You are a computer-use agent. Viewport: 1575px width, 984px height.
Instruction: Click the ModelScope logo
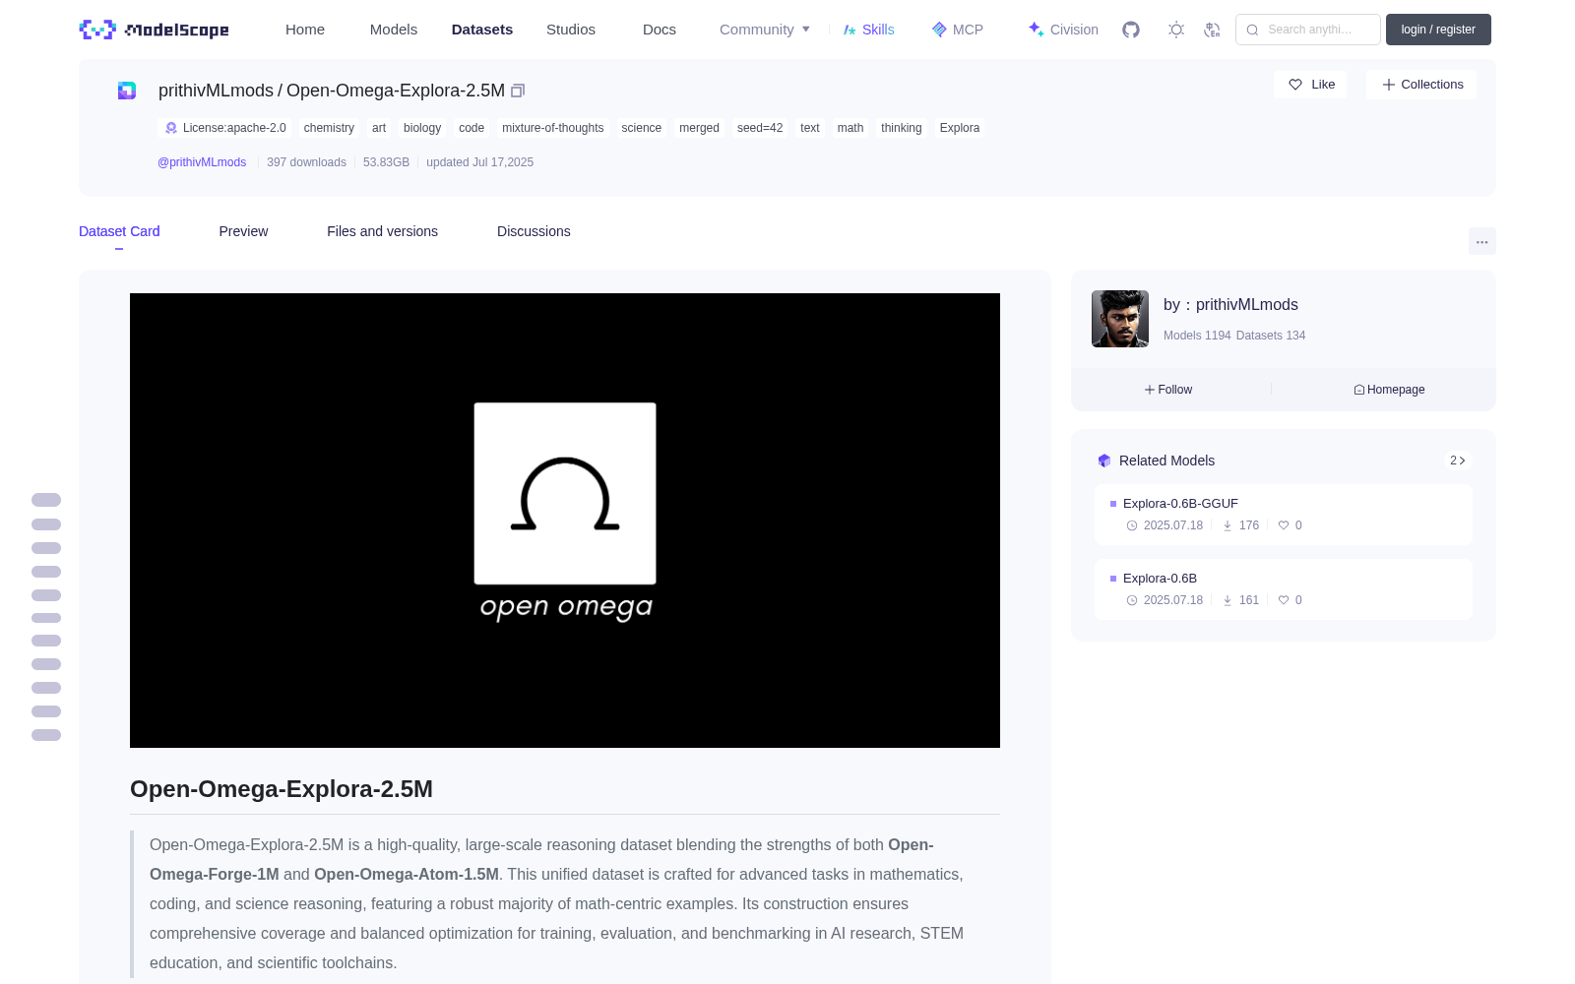click(155, 30)
